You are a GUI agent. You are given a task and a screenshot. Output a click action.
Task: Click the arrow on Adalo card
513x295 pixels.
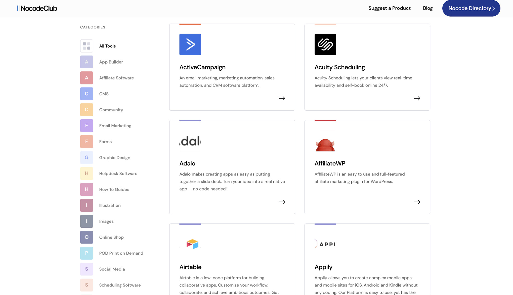point(282,202)
